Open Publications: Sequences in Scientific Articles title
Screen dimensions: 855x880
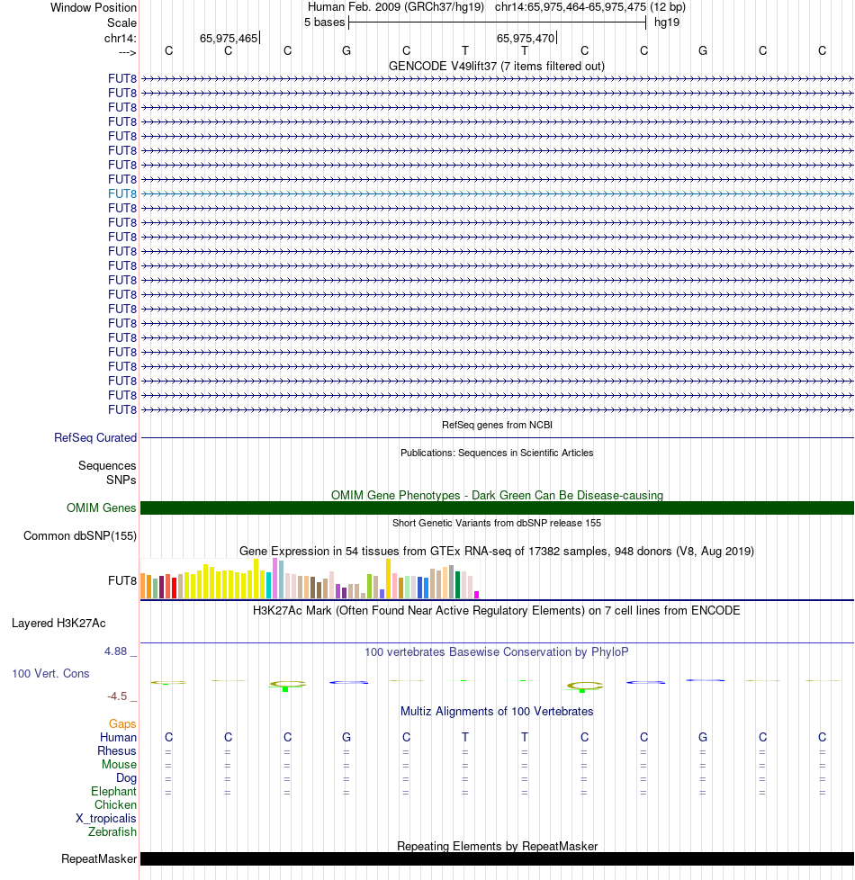pyautogui.click(x=497, y=453)
